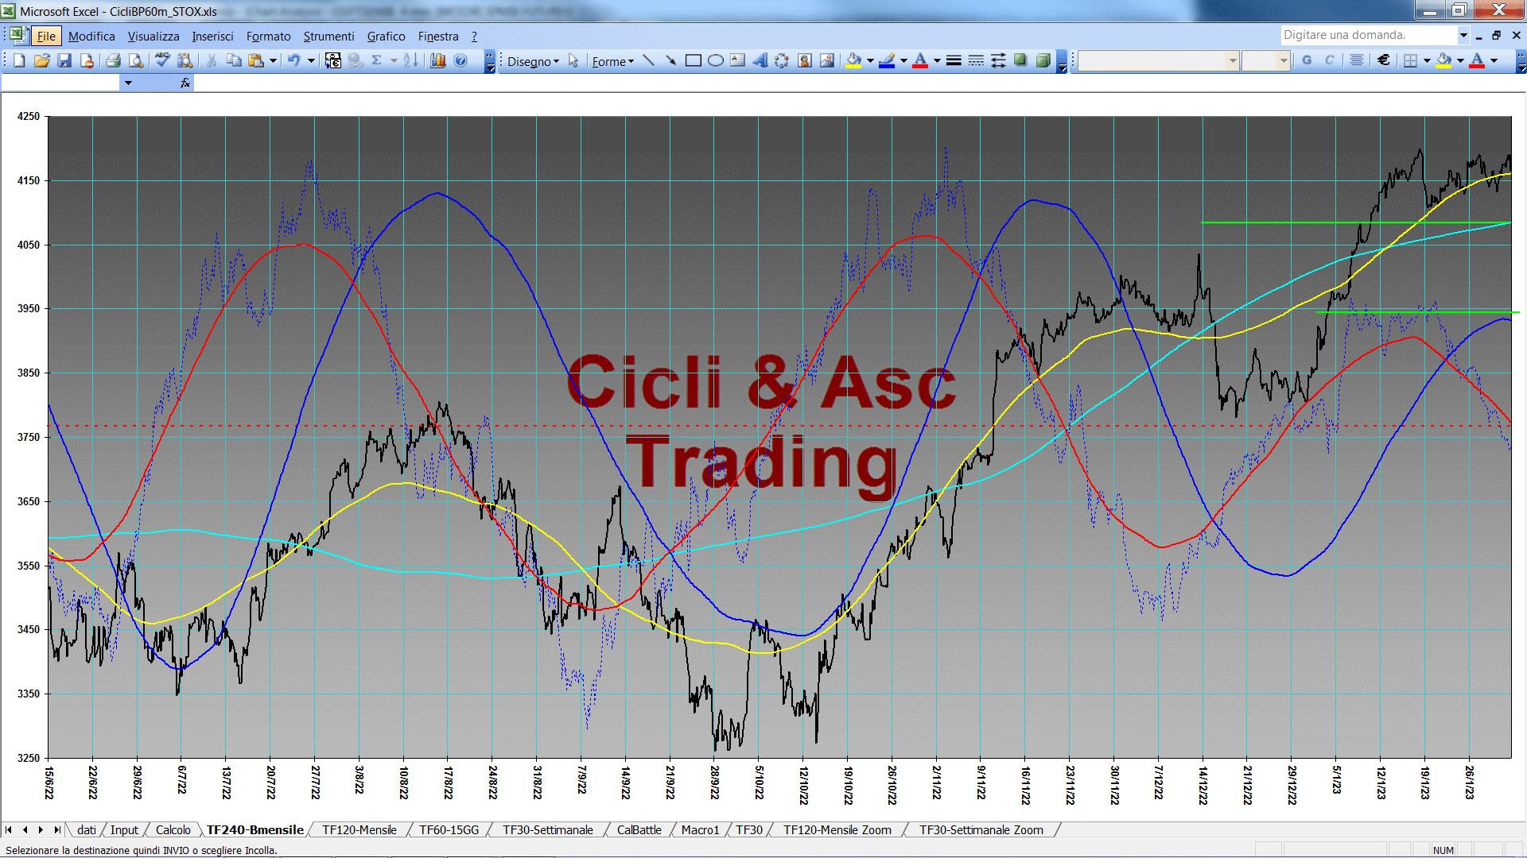Go to first sheet with tab scroll arrow
This screenshot has height=858, width=1527.
pyautogui.click(x=9, y=829)
